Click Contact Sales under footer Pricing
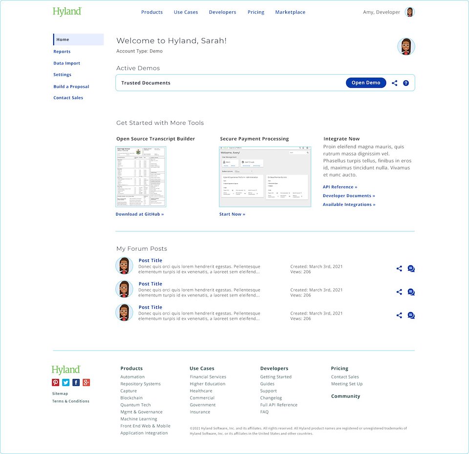Viewport: 469px width, 454px height. coord(345,377)
